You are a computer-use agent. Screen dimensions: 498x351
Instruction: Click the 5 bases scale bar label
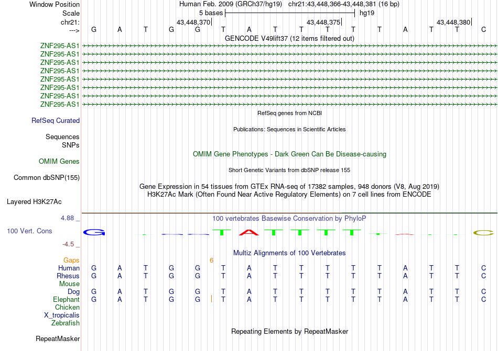(211, 13)
